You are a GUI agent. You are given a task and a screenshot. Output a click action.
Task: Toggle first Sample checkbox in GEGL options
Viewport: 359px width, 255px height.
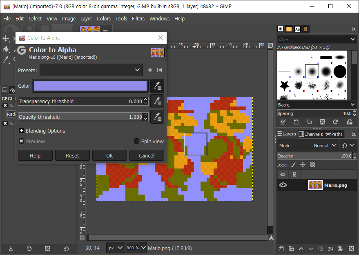click(5, 105)
